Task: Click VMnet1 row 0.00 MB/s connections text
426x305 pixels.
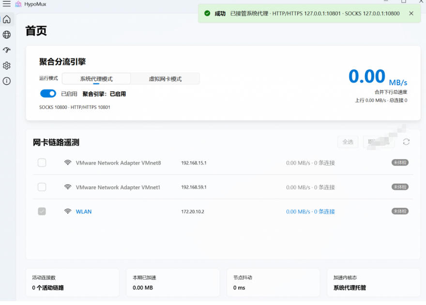Action: point(310,187)
